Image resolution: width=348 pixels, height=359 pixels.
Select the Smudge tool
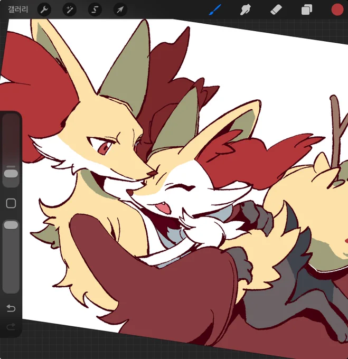(246, 10)
